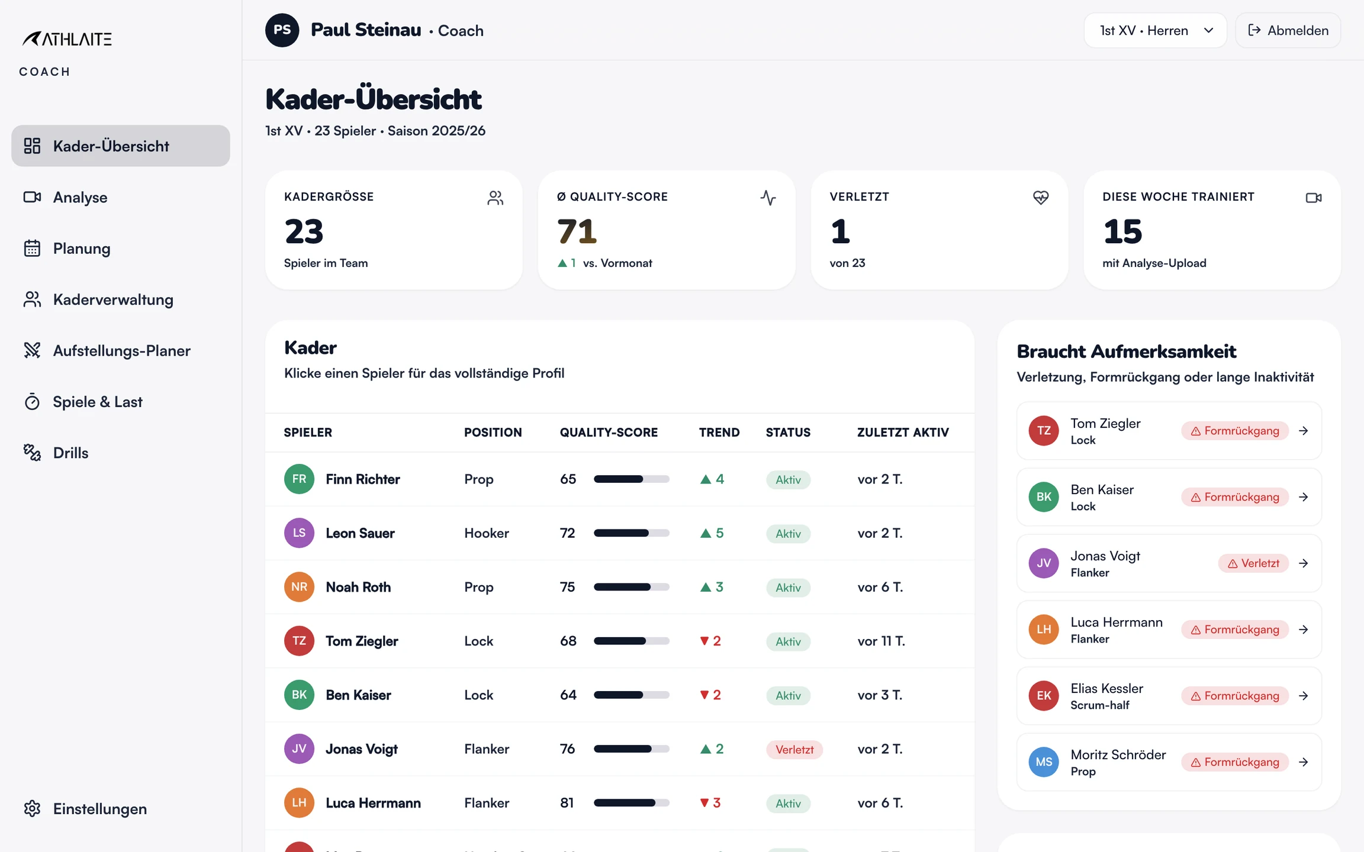Click the ZULETZT AKTIV column header

click(903, 433)
